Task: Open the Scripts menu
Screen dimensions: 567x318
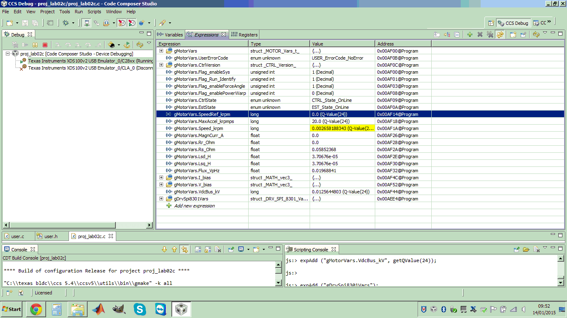Action: coord(94,12)
